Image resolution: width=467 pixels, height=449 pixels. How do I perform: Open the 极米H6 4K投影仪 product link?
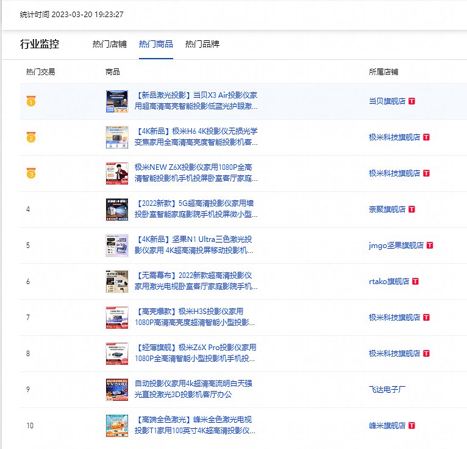pos(196,137)
